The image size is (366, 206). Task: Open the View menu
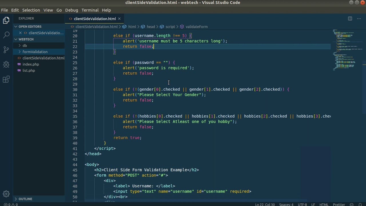(x=48, y=10)
